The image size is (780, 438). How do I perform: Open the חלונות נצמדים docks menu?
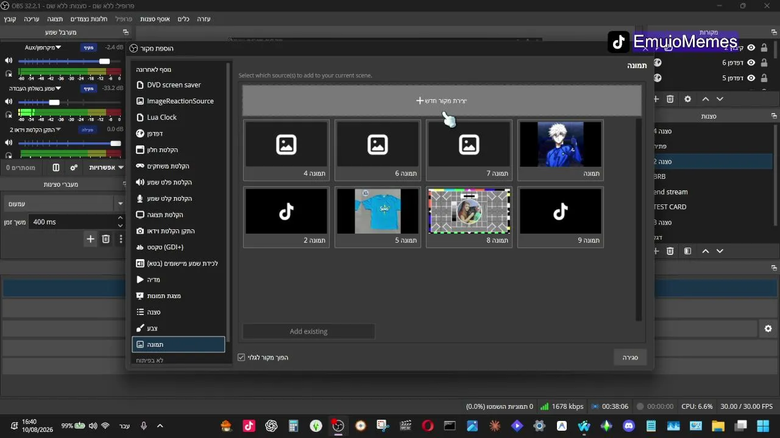(89, 19)
